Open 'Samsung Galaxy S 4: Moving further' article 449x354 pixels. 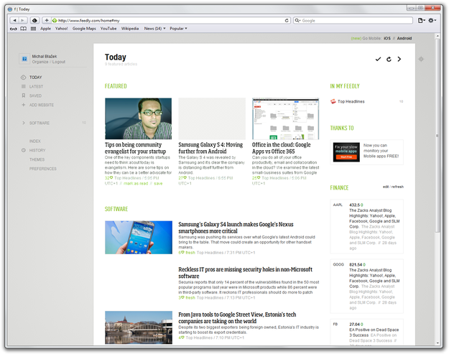pyautogui.click(x=210, y=148)
